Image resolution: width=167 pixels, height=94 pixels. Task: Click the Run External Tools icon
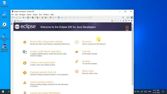pyautogui.click(x=37, y=17)
